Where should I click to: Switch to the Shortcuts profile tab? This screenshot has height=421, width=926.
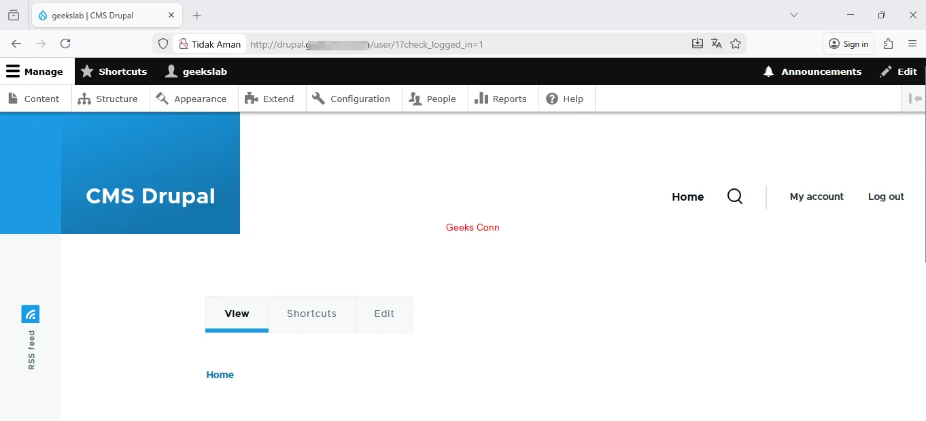[114, 71]
